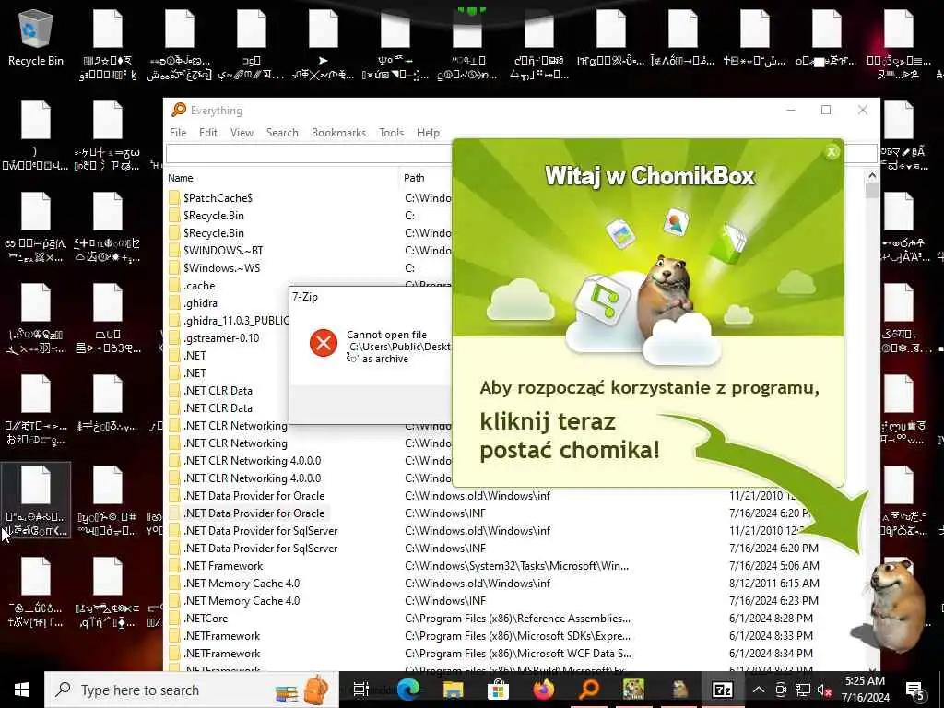Switch to ChomikBox hamster taskbar icon
This screenshot has height=708, width=944.
679,690
